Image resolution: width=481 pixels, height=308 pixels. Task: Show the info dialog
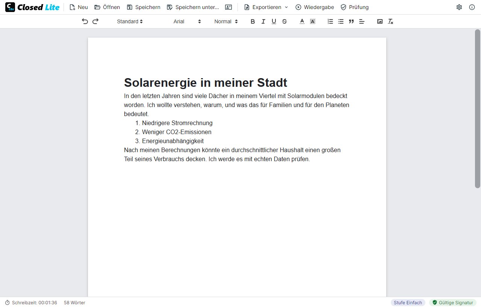(x=472, y=7)
